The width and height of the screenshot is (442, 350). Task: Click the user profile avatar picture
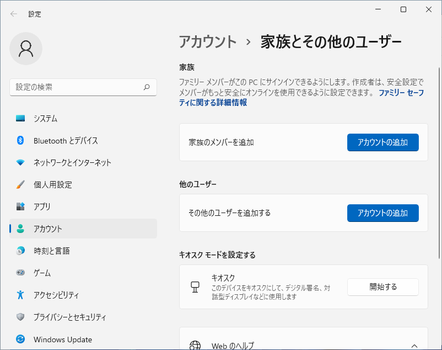pyautogui.click(x=26, y=49)
